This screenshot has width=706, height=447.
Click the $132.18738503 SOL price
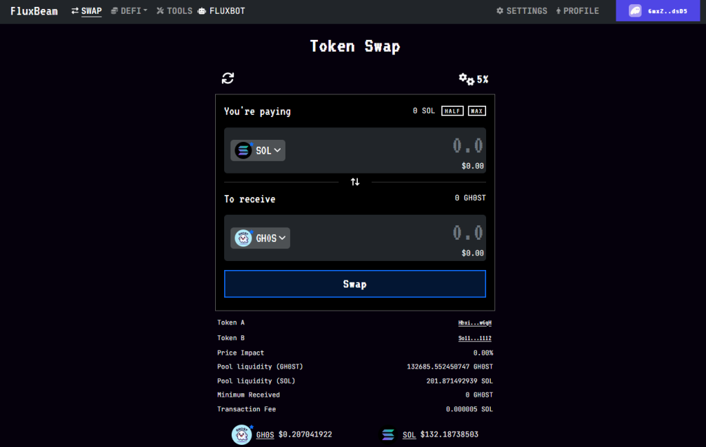pos(450,435)
